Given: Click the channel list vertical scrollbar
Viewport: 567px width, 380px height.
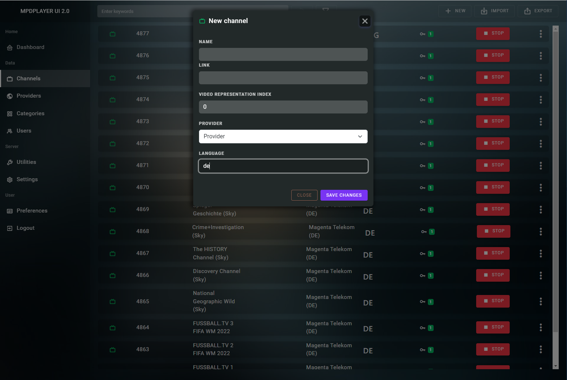Looking at the screenshot, I should click(555, 180).
